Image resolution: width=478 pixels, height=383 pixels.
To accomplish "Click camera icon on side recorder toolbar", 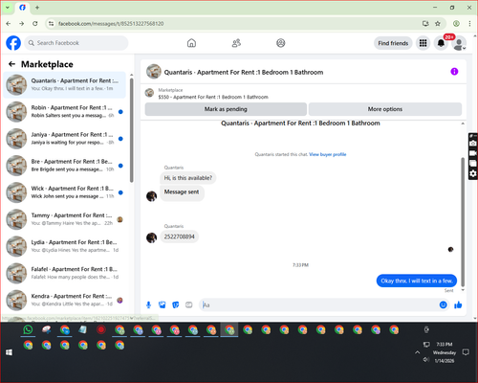I will pyautogui.click(x=473, y=144).
